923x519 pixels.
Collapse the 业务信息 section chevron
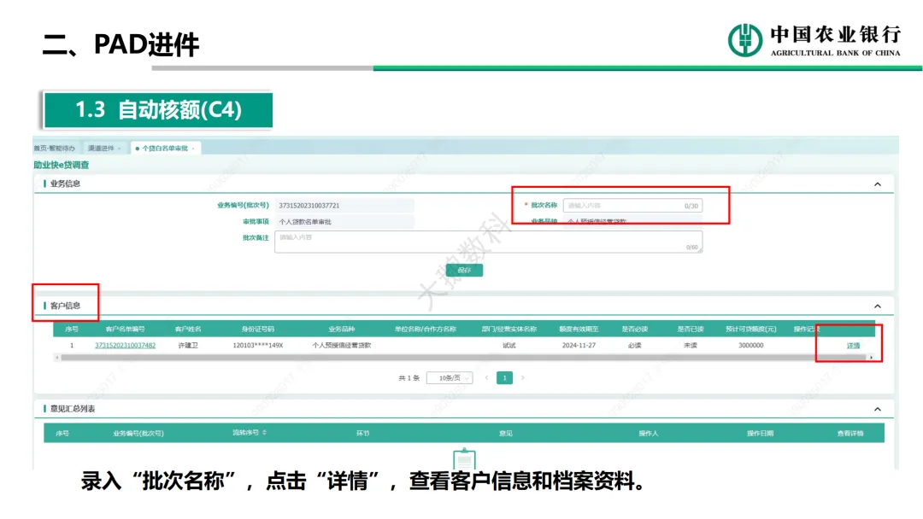[877, 184]
